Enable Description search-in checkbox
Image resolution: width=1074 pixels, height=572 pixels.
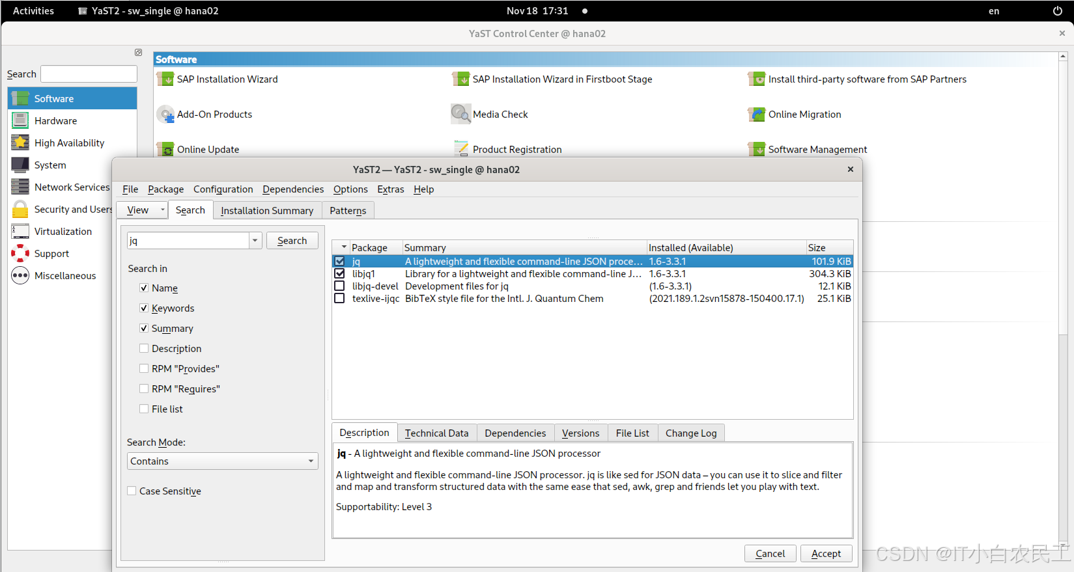pos(144,348)
